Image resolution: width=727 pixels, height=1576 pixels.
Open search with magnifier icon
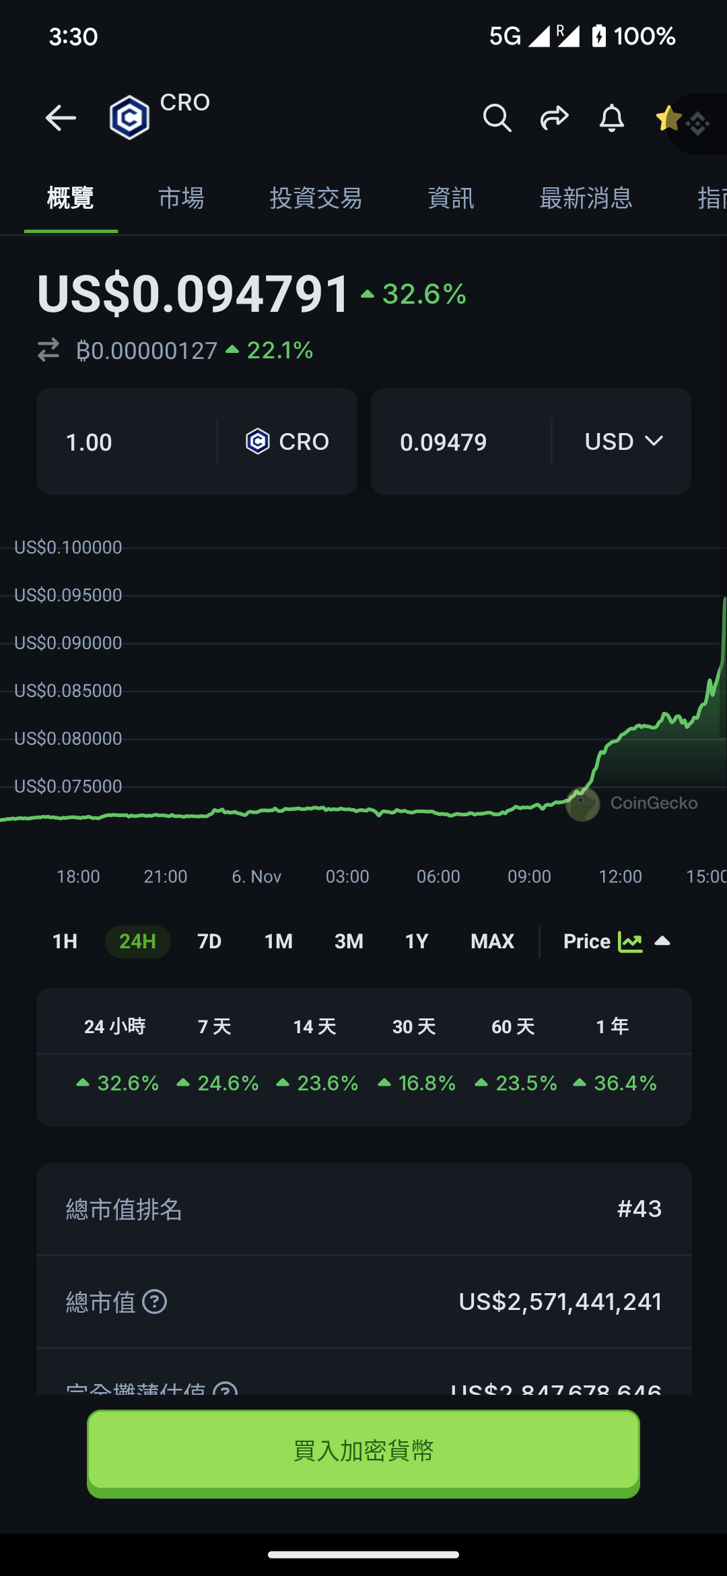click(x=497, y=118)
